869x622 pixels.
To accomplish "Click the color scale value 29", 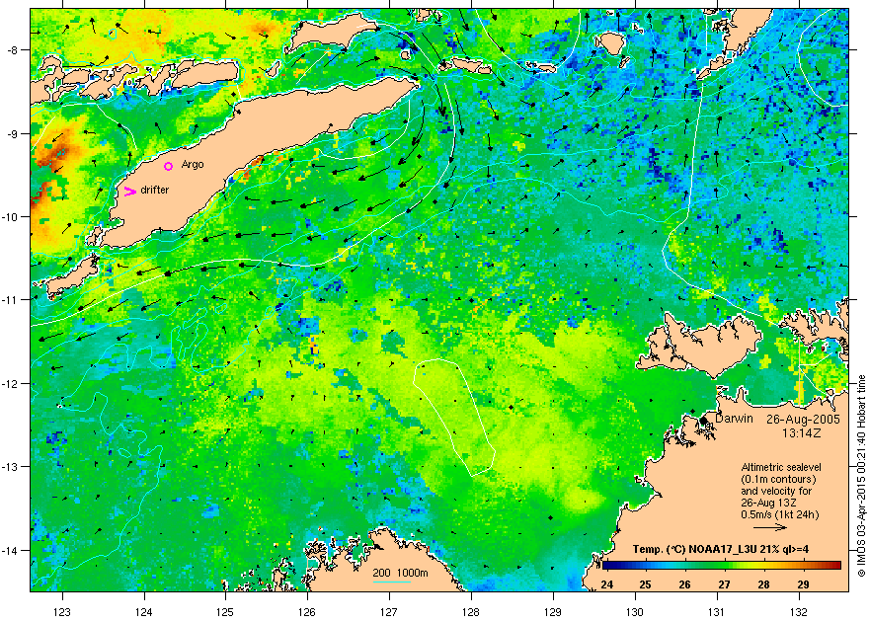I will click(803, 584).
